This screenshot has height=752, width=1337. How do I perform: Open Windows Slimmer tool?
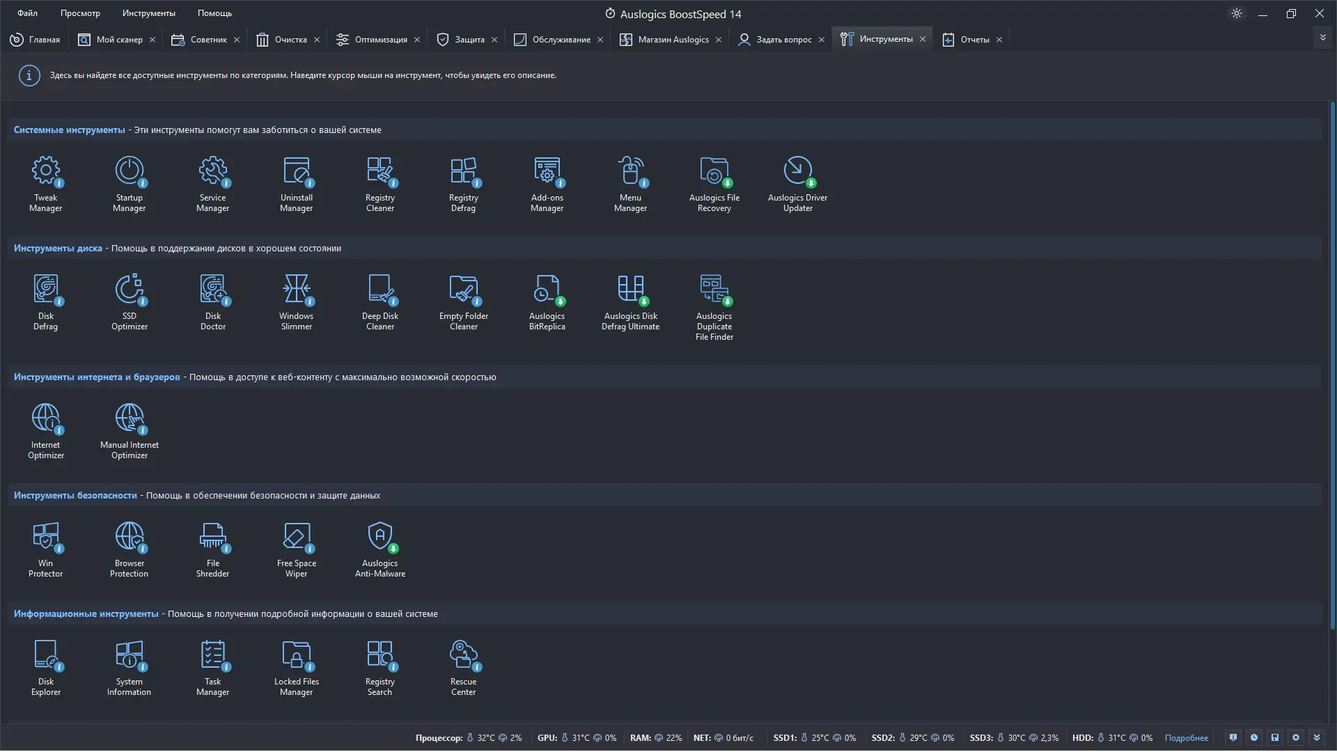point(297,301)
